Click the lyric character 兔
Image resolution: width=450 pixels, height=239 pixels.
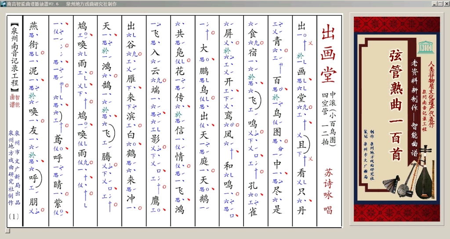pos(180,52)
